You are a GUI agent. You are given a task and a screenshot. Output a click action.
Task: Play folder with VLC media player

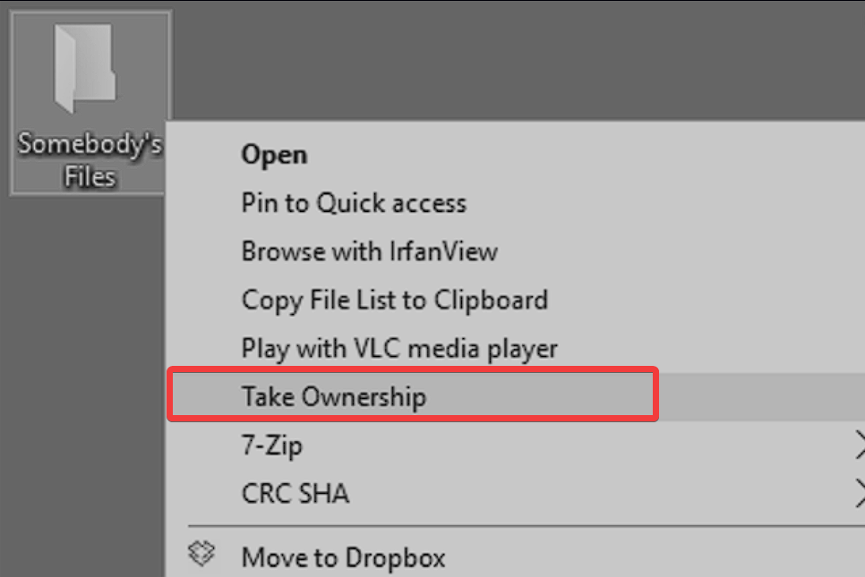pos(399,348)
